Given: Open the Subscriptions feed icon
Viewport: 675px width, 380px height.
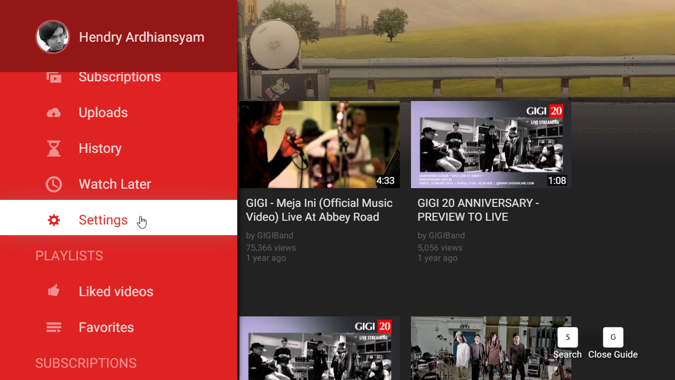Looking at the screenshot, I should click(53, 76).
